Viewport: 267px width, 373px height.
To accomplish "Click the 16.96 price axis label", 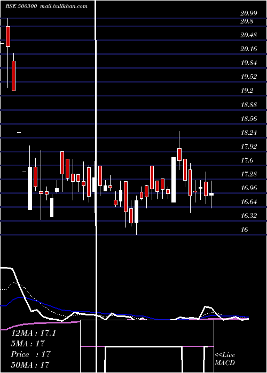I will pos(249,188).
